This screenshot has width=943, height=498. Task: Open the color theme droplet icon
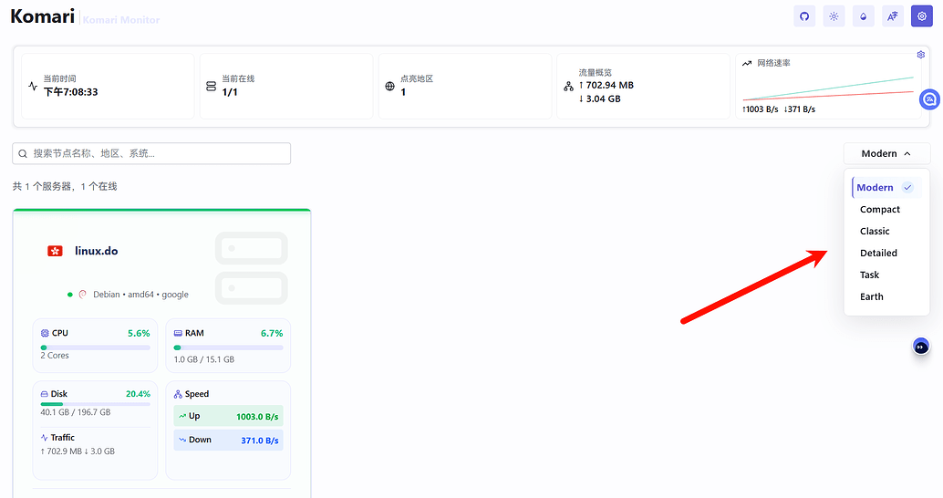[x=863, y=16]
